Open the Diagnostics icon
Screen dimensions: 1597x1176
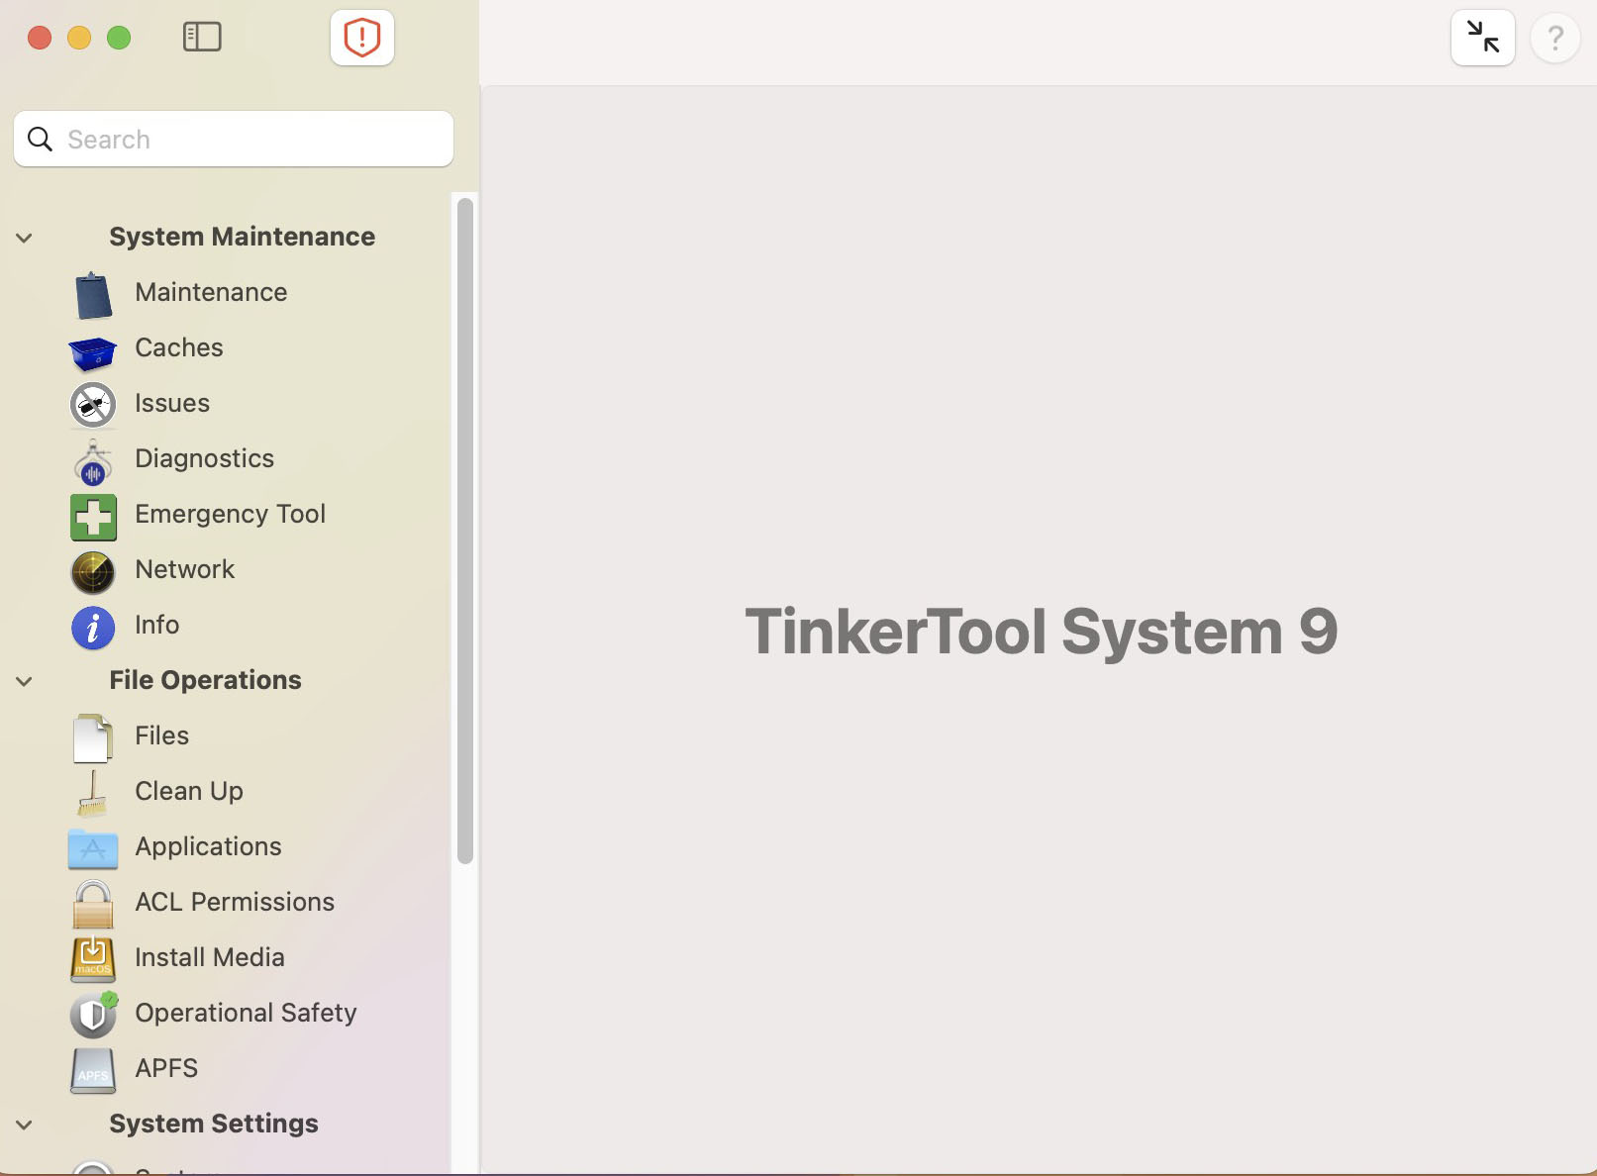tap(93, 461)
